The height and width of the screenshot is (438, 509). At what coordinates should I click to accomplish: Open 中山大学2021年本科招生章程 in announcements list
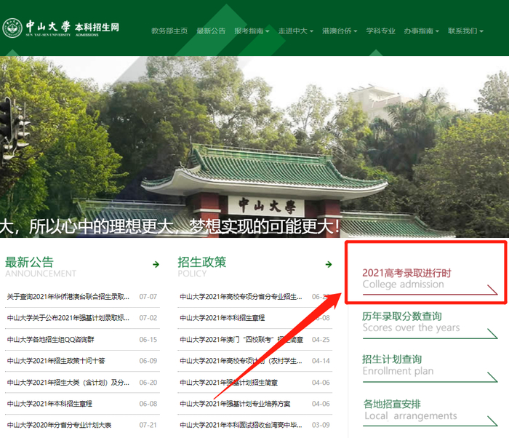pos(49,404)
